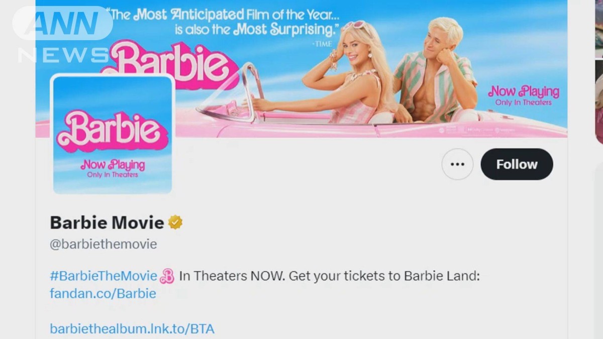603x339 pixels.
Task: Open the Barbie profile picture
Action: click(113, 134)
